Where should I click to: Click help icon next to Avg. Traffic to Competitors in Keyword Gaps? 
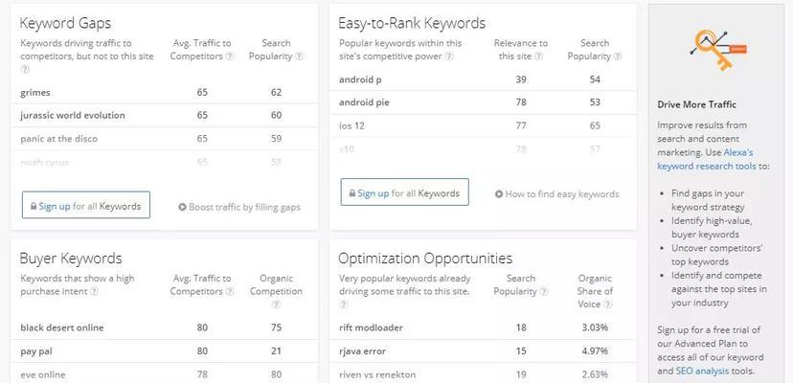(x=230, y=56)
